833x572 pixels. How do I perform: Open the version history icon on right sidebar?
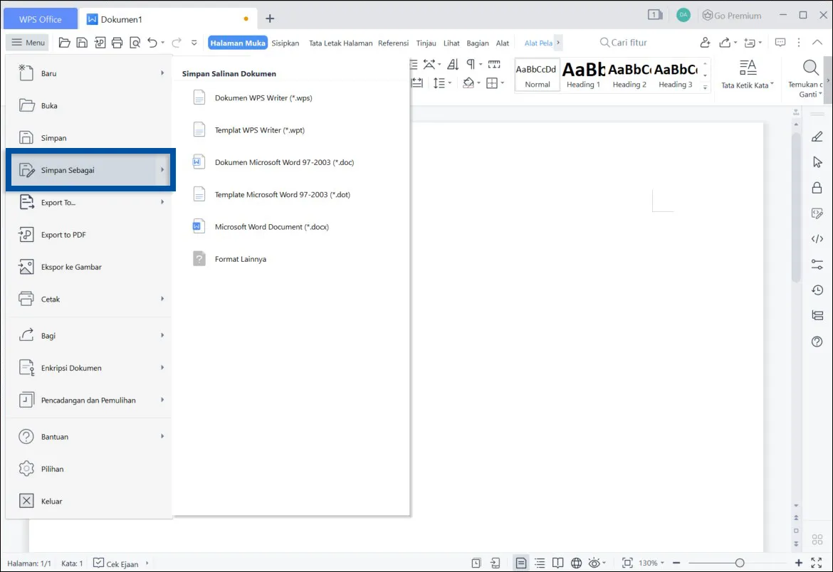tap(817, 290)
